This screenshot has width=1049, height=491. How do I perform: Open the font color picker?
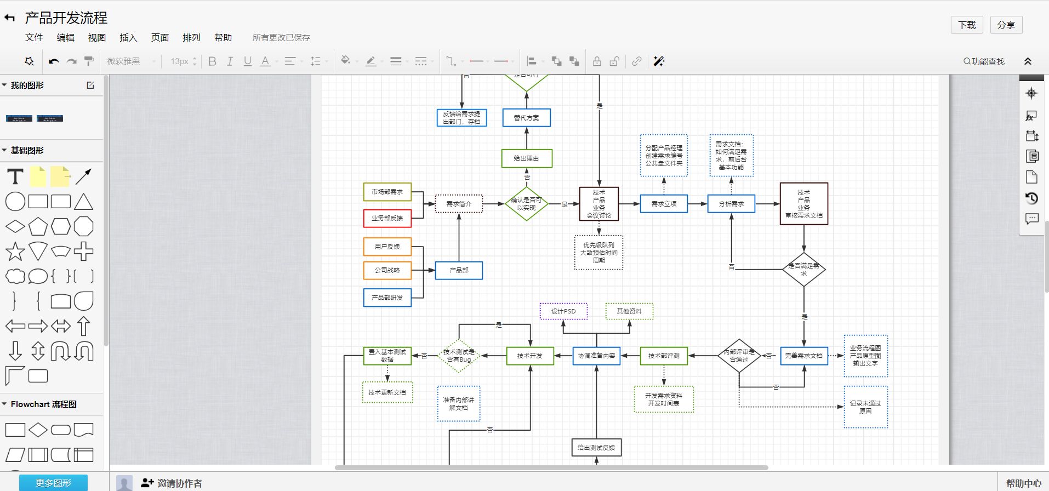tap(265, 61)
